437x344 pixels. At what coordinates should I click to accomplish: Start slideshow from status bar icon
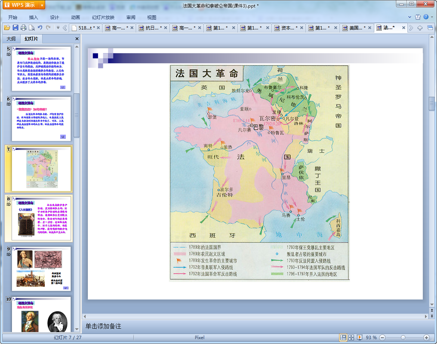(x=360, y=337)
